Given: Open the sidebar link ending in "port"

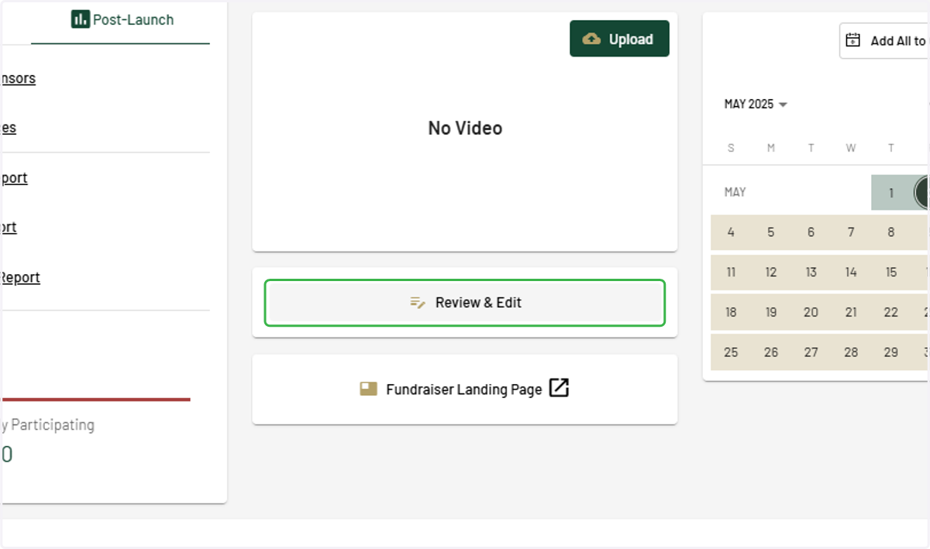Looking at the screenshot, I should (x=14, y=177).
